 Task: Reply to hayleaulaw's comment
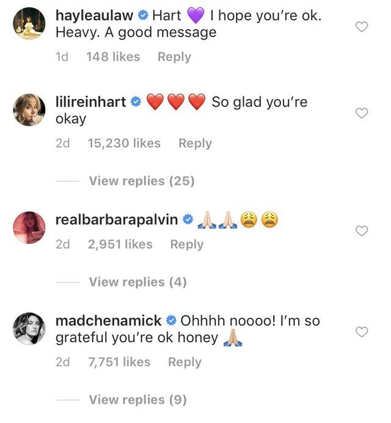coord(174,57)
